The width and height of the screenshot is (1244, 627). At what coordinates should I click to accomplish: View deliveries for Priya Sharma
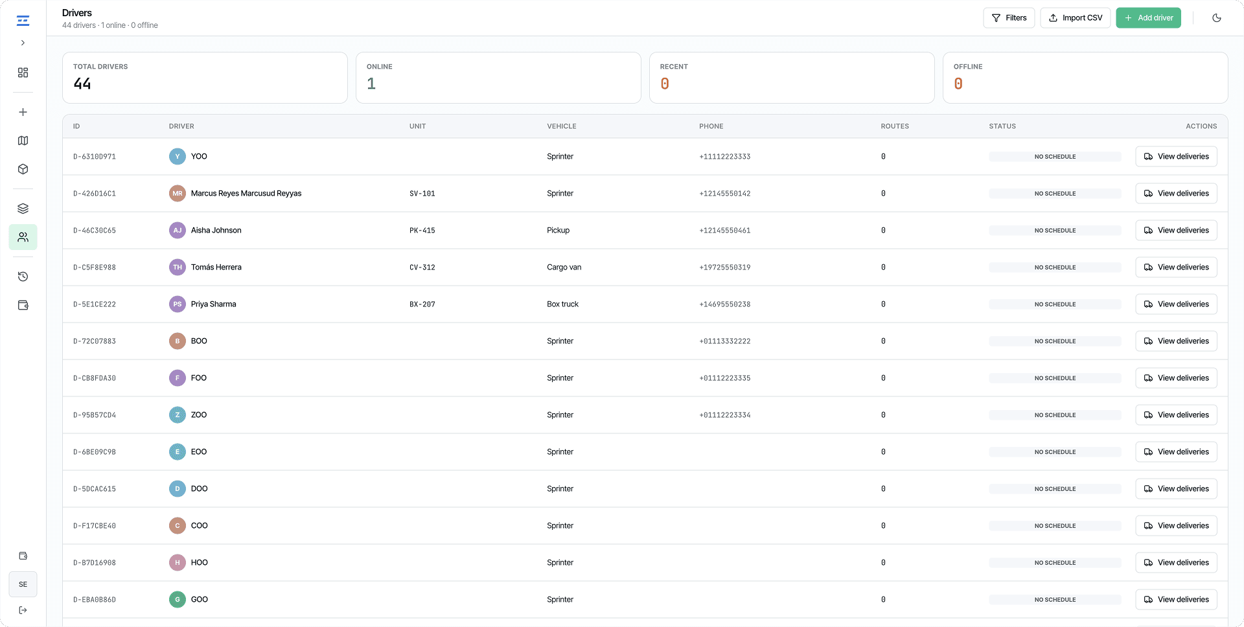pyautogui.click(x=1176, y=304)
